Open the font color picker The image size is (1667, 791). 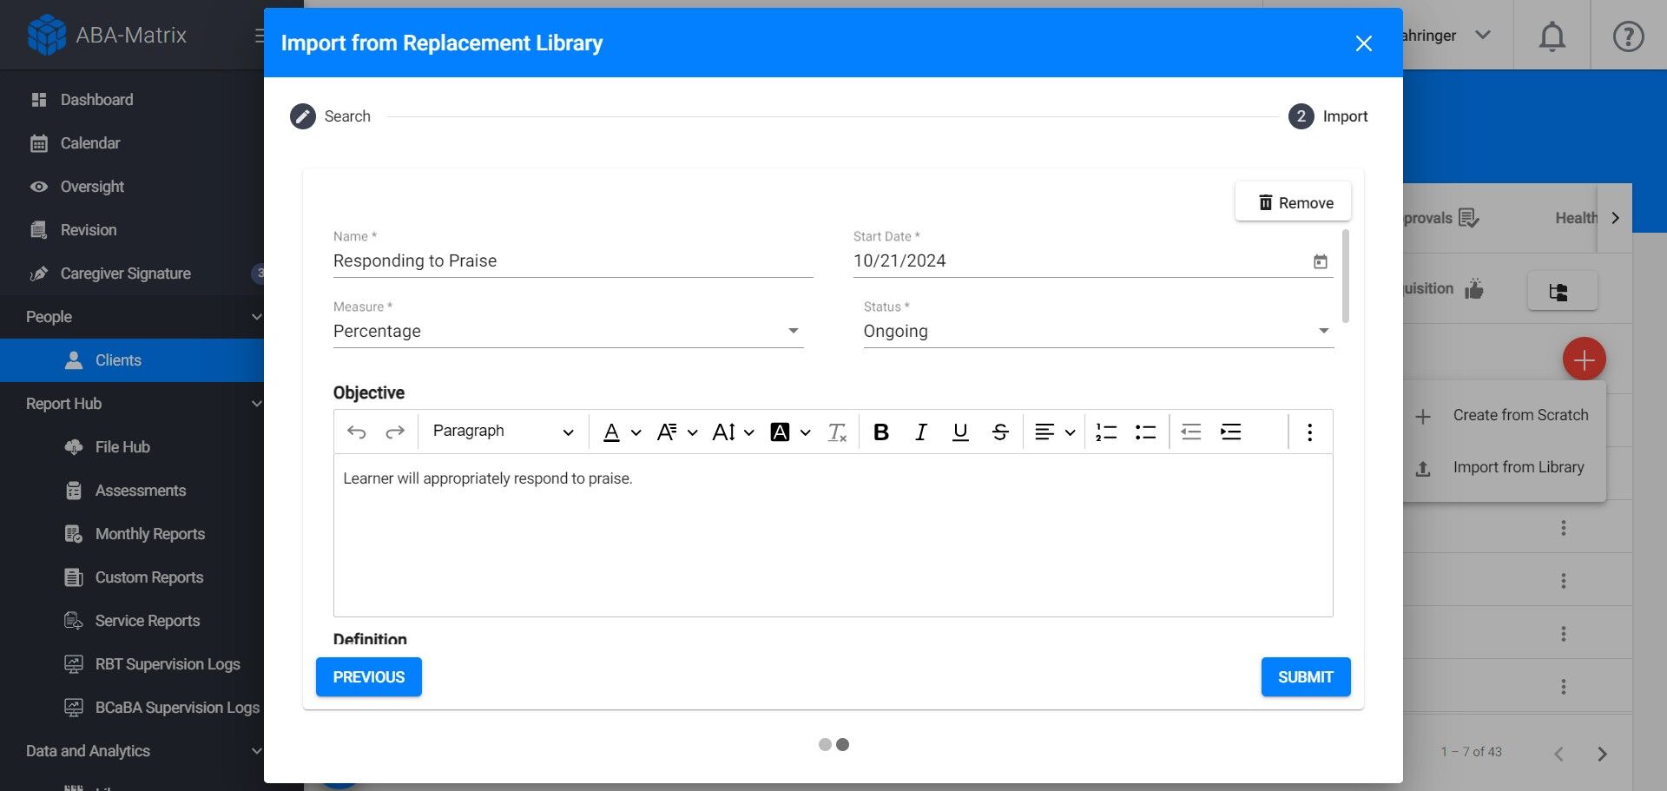pos(622,432)
